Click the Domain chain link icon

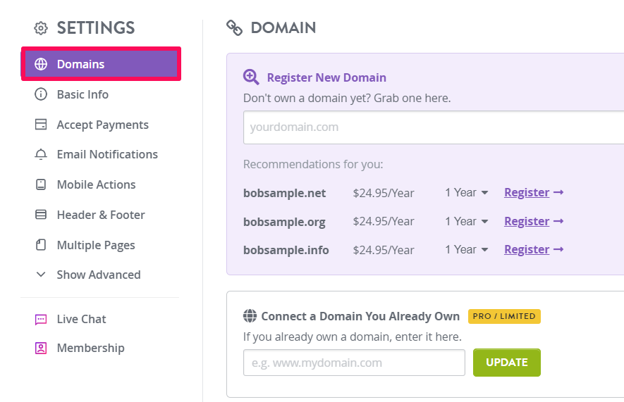[x=234, y=27]
